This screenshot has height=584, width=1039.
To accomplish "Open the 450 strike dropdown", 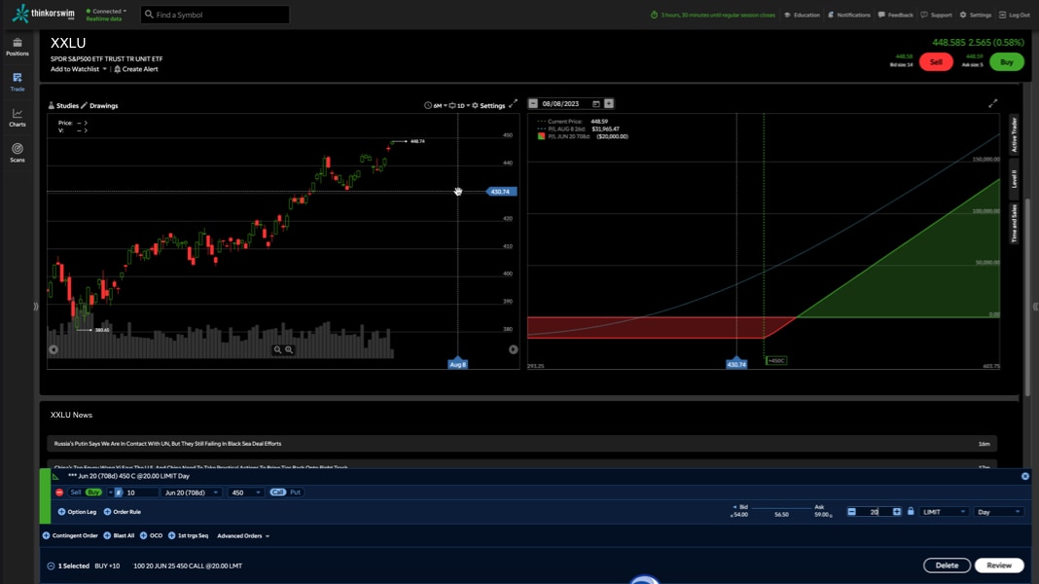I will 247,493.
